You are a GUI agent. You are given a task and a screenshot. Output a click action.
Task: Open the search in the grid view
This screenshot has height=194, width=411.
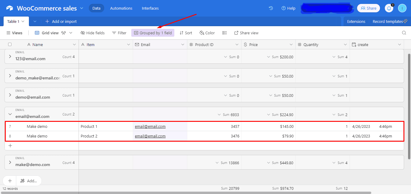(403, 32)
